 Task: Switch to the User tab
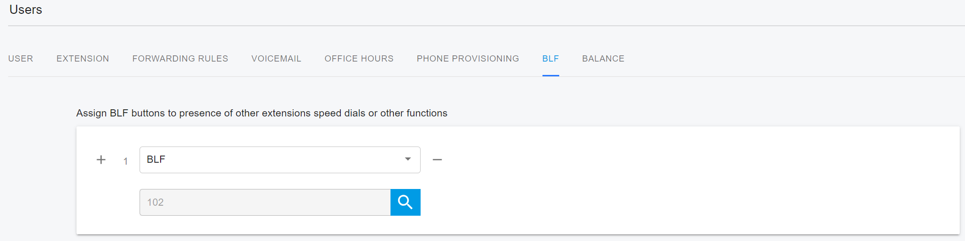pos(21,59)
